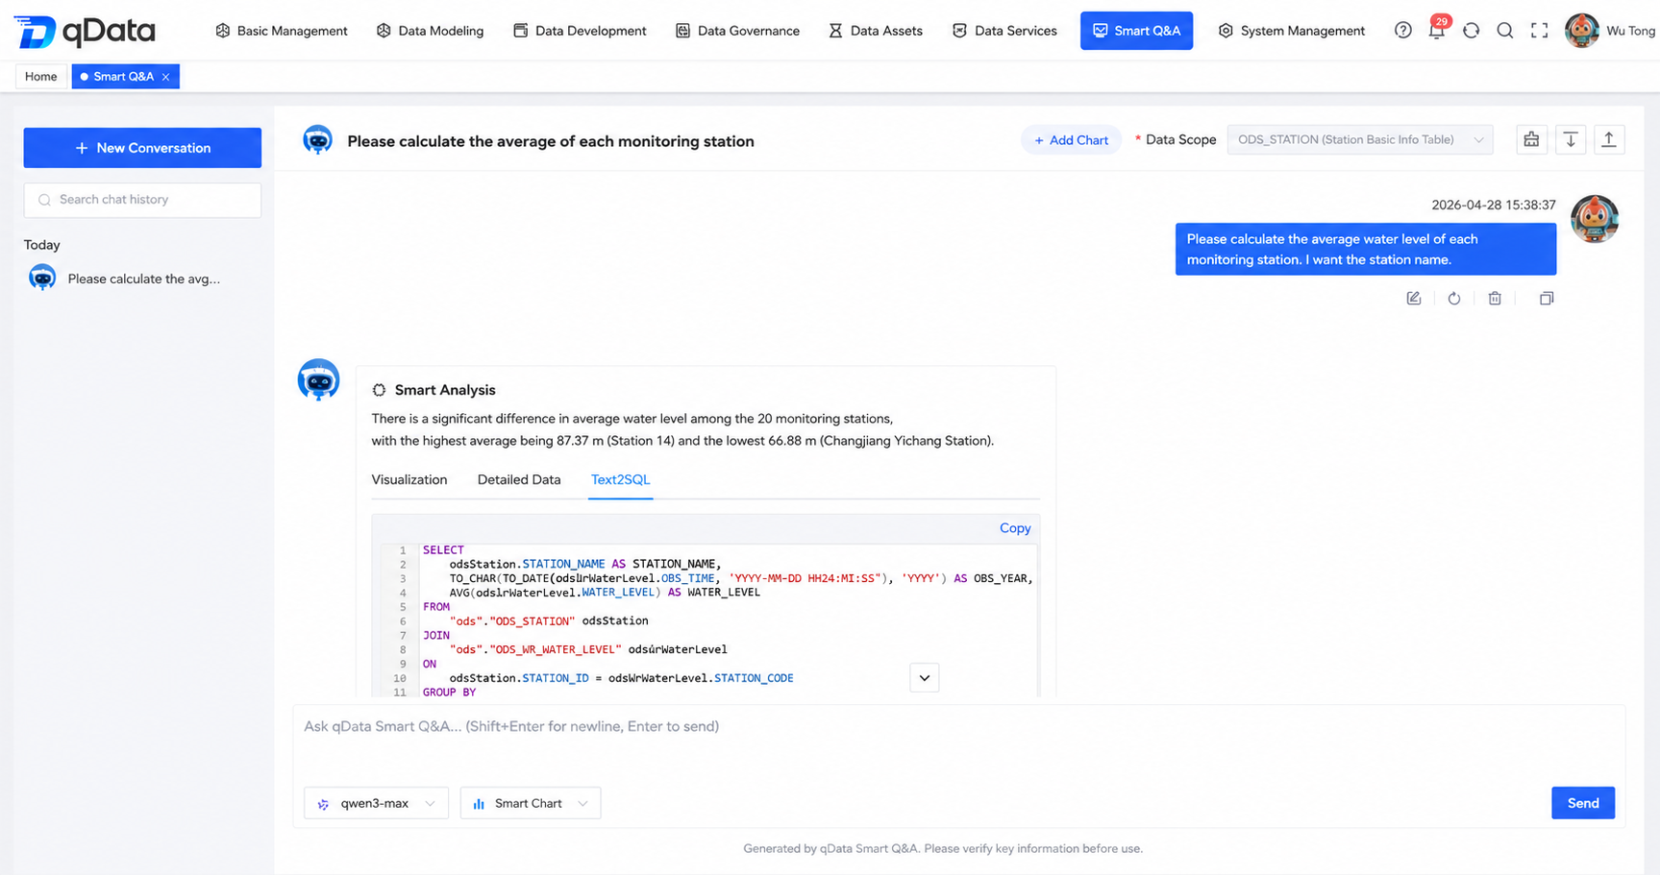This screenshot has width=1660, height=875.
Task: Switch to the Home tab
Action: coord(40,77)
